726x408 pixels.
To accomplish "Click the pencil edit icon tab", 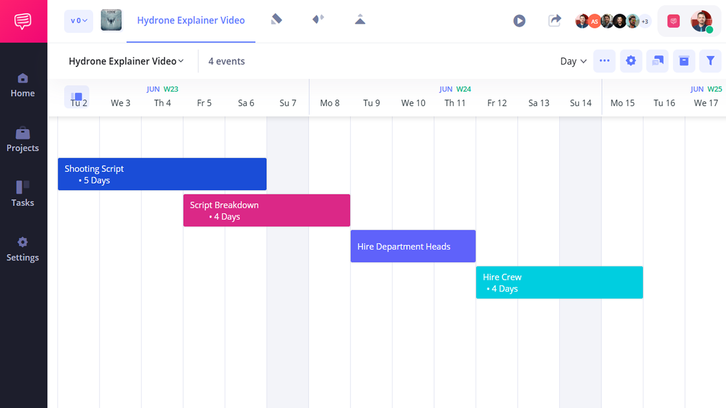I will 277,20.
